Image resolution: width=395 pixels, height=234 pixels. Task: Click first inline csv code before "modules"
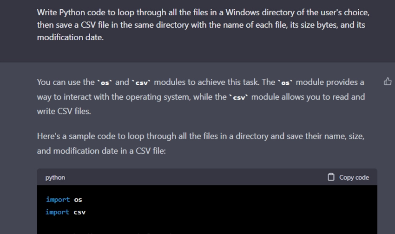click(141, 82)
